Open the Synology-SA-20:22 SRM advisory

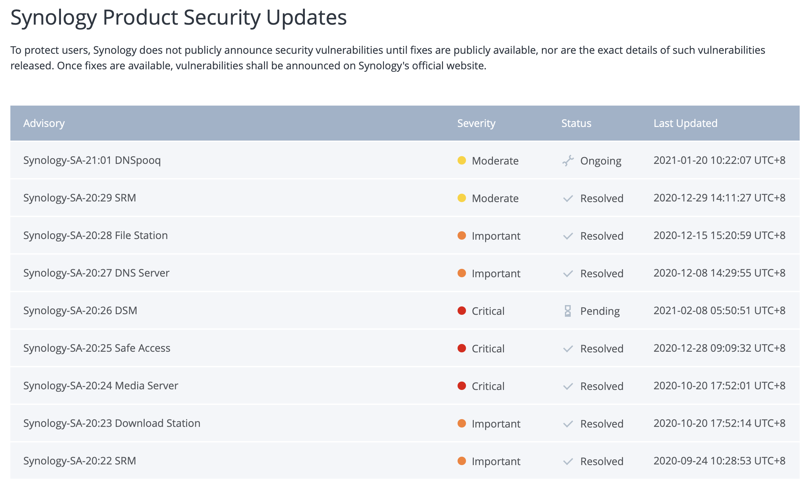80,461
